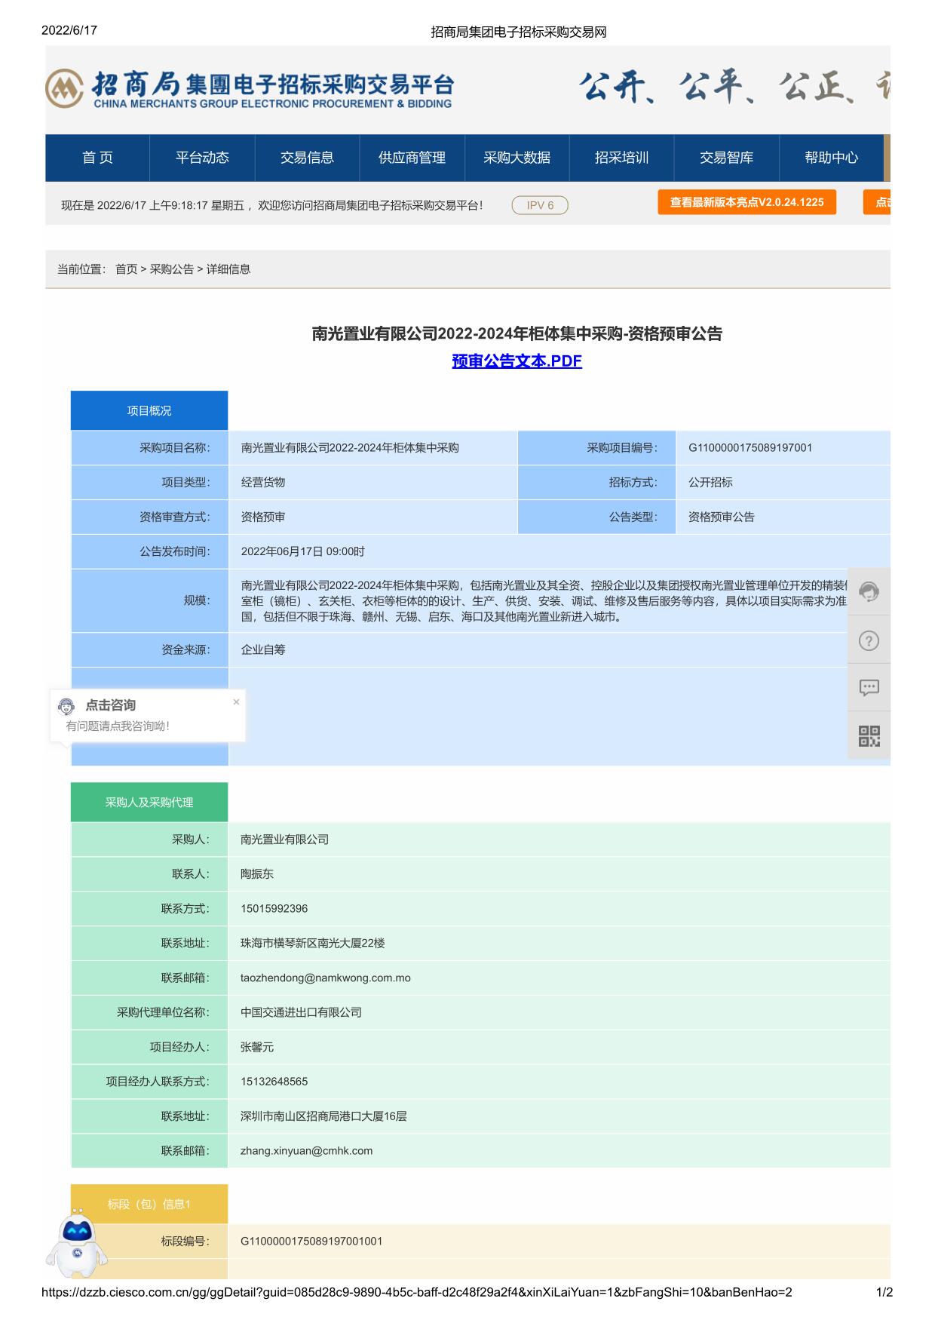
Task: Click the IPV 6 badge
Action: point(540,205)
